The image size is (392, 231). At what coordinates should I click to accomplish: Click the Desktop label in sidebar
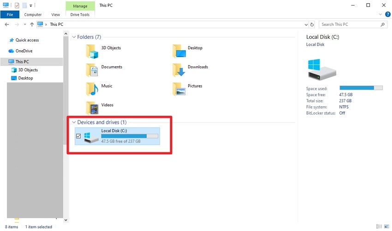click(x=25, y=78)
